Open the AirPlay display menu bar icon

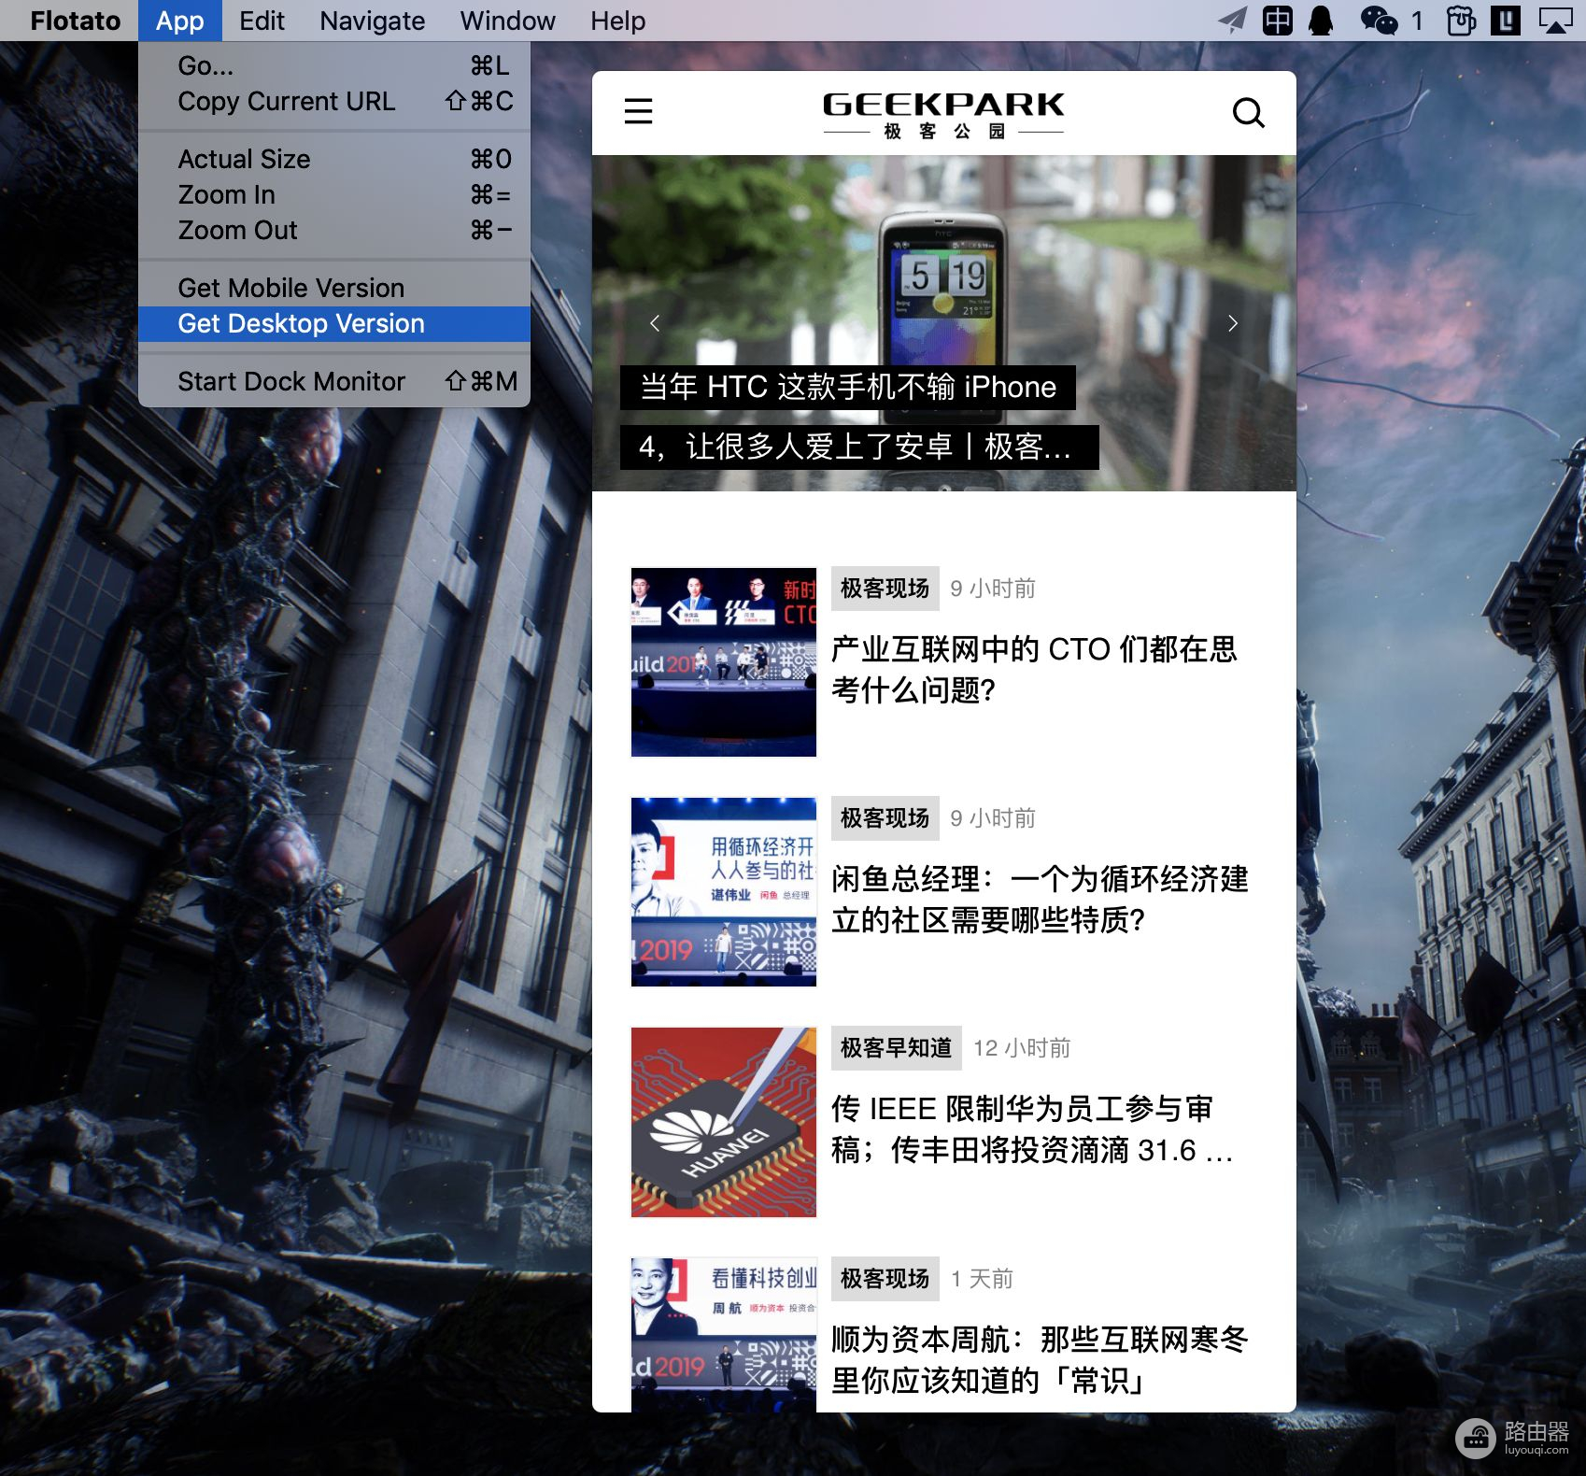tap(1555, 21)
